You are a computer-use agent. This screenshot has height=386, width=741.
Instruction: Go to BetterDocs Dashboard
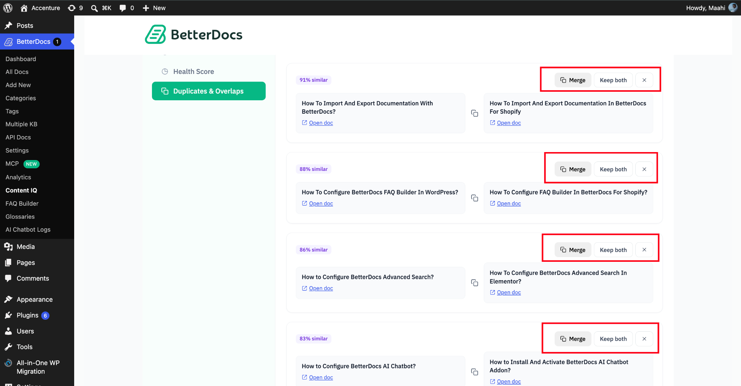[x=21, y=59]
